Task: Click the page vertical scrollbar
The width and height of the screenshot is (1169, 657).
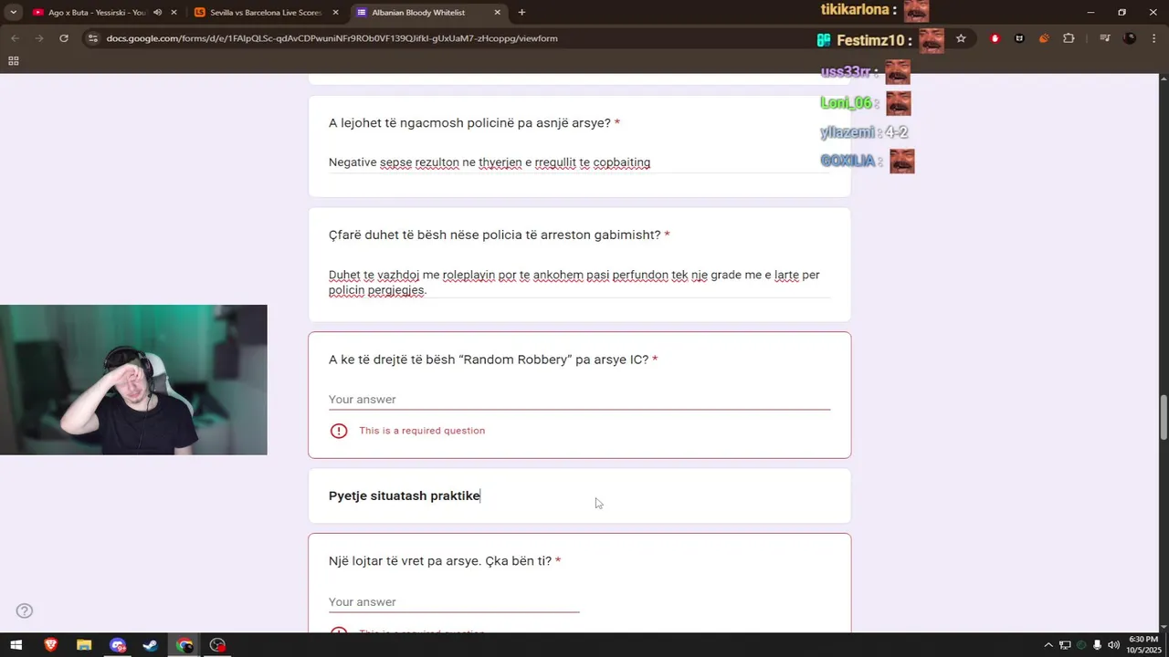Action: coord(1163,417)
